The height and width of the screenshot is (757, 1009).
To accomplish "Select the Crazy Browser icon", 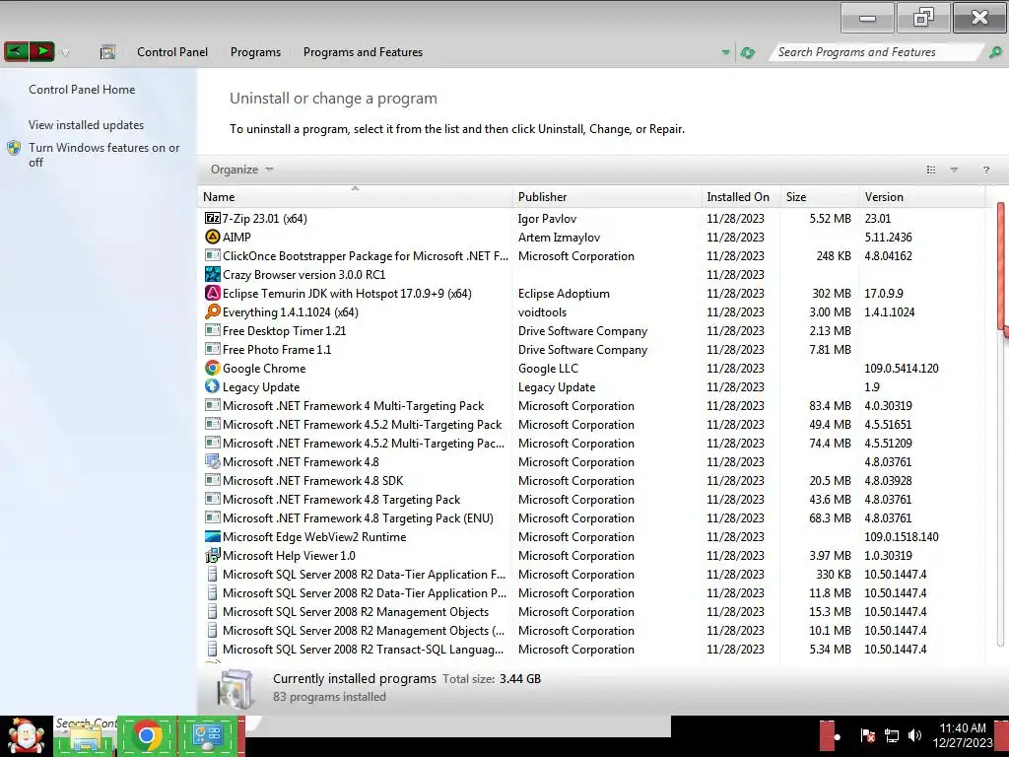I will pyautogui.click(x=213, y=274).
